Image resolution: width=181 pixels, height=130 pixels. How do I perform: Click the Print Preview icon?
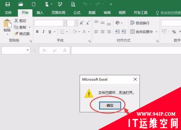point(73,4)
